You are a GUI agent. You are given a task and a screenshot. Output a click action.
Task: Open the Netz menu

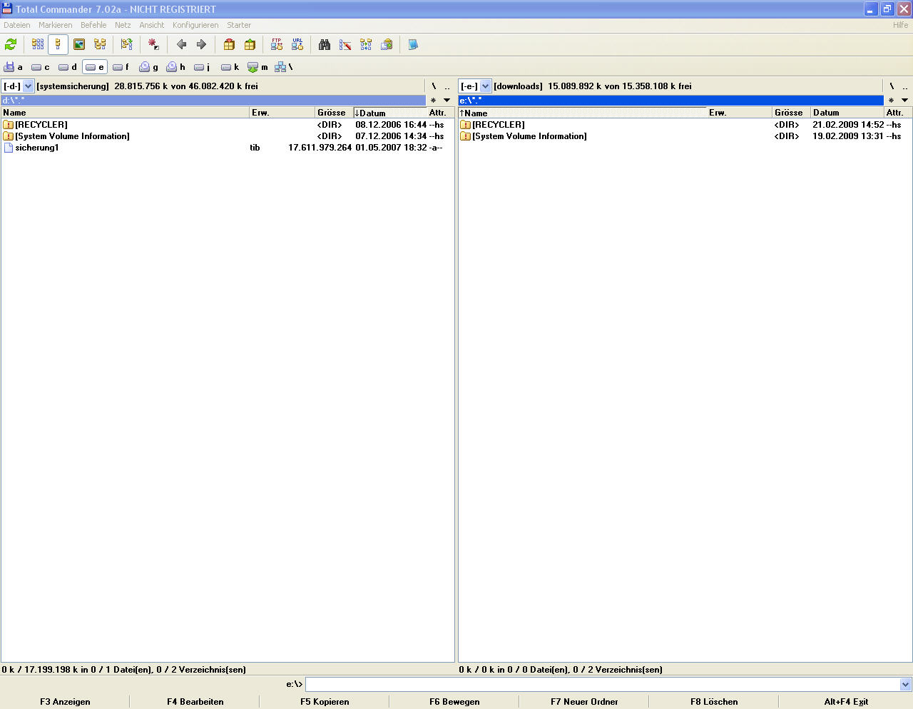(x=123, y=25)
